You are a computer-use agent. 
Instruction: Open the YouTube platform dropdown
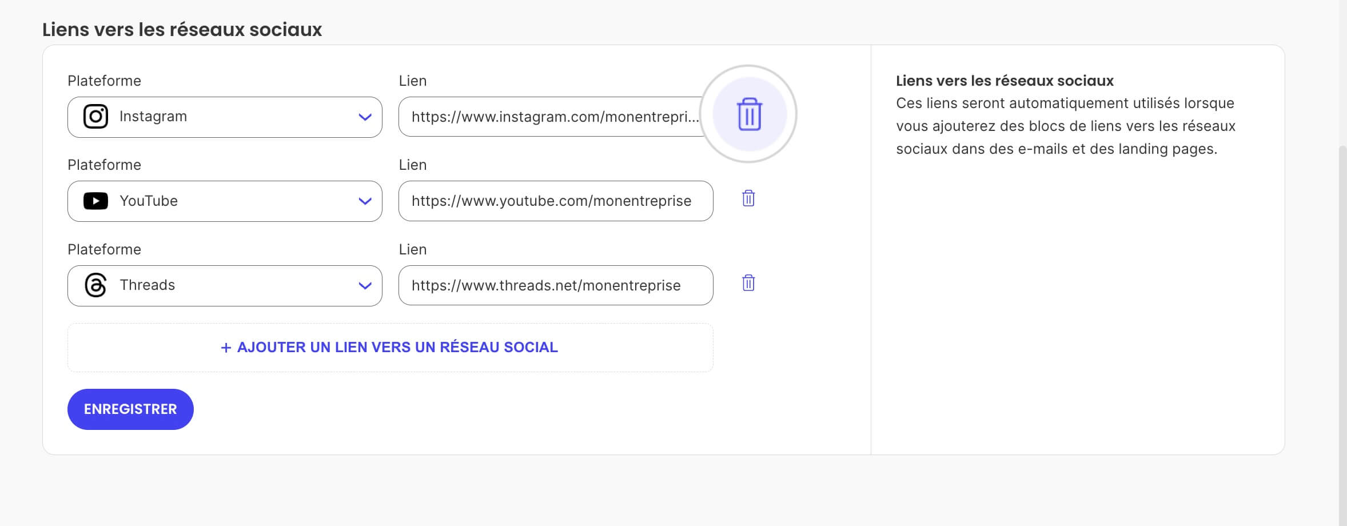[225, 201]
